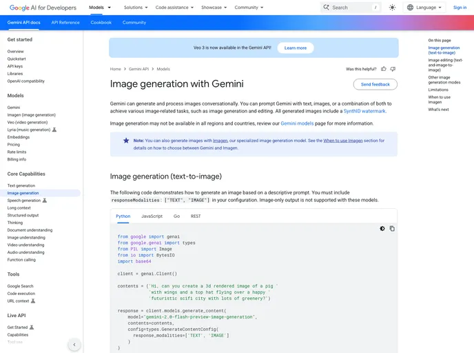Click the thumbs up helpful icon
The image size is (474, 353).
tap(384, 69)
